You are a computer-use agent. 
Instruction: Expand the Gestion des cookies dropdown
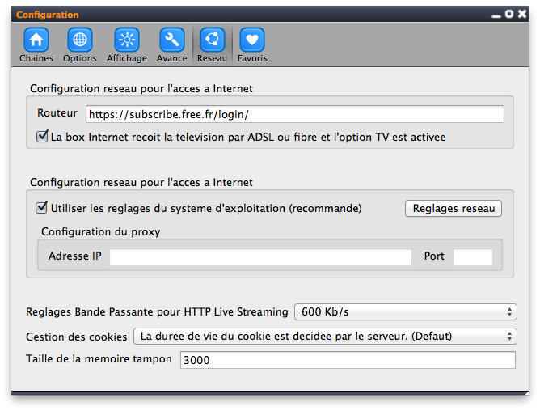click(x=325, y=337)
